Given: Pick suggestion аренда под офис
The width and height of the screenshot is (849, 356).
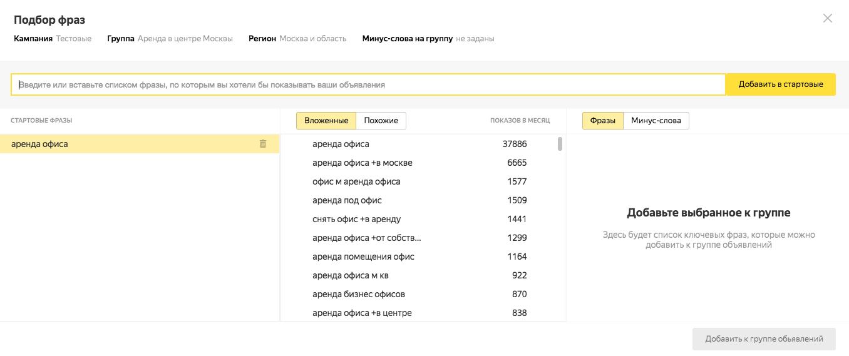Looking at the screenshot, I should 419,200.
